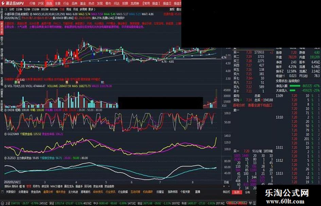The image size is (321, 206).
Task: Open the red 逐笔分析 link
Action: 239,106
